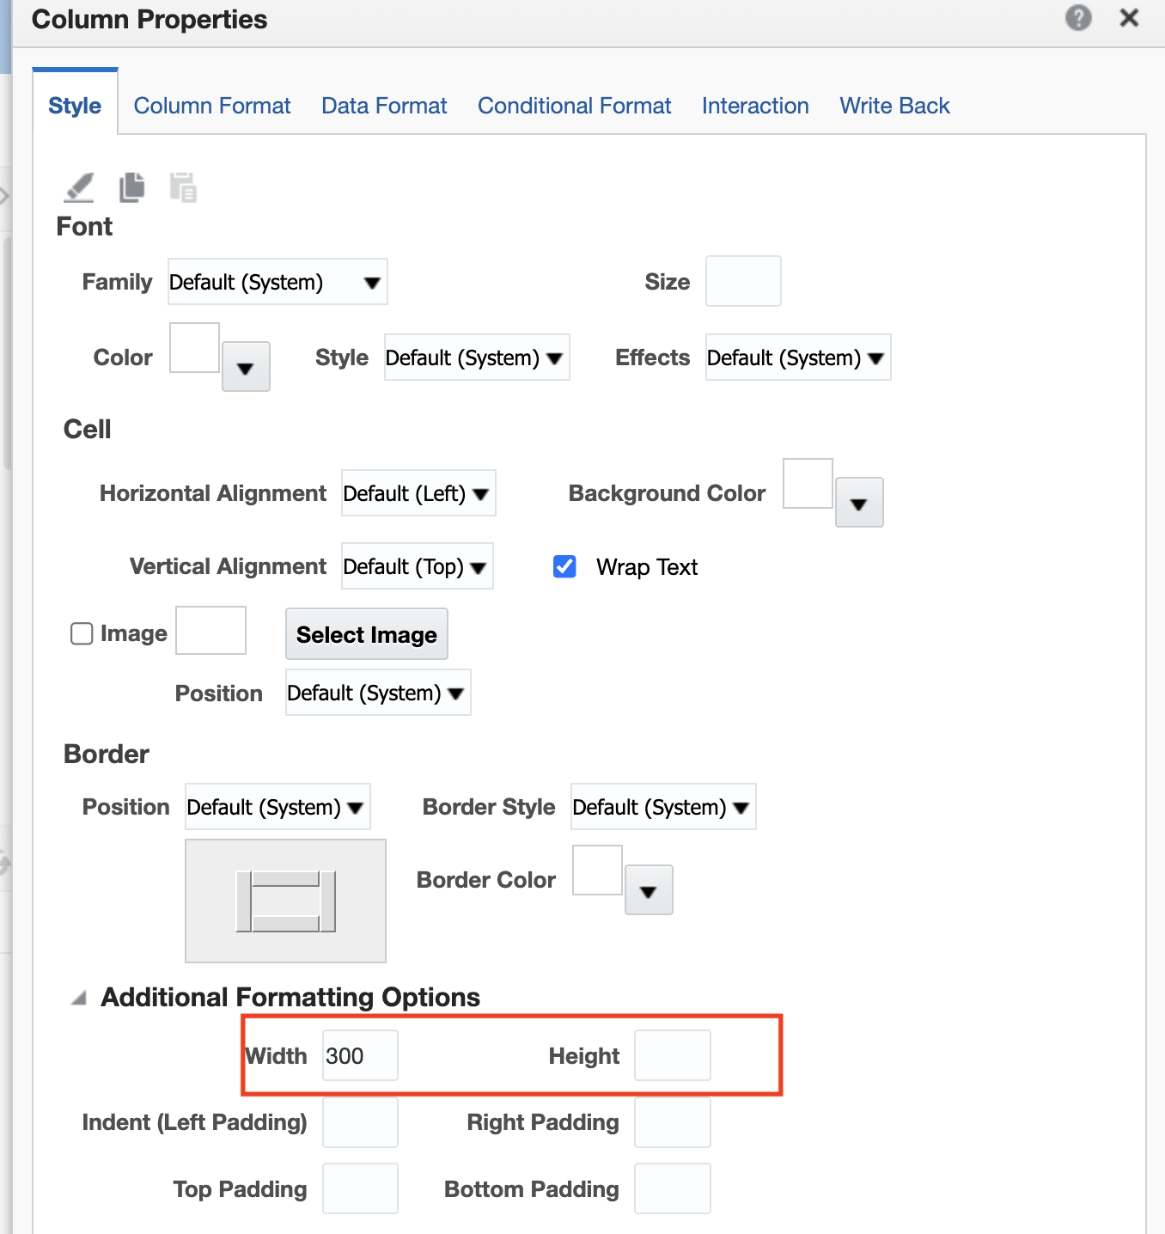Open the Border Style dropdown

pos(663,807)
